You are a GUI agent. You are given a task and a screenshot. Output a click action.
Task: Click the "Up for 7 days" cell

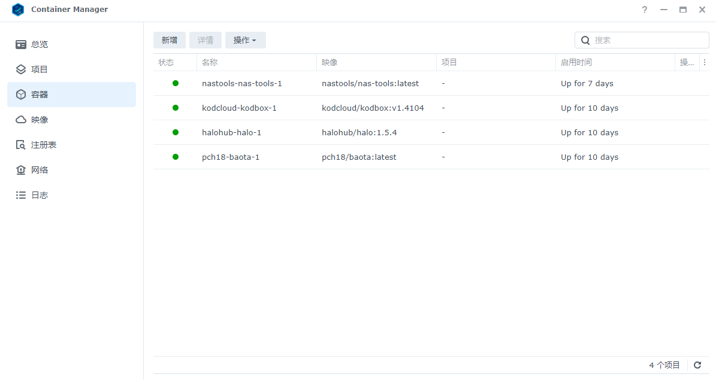pos(587,84)
